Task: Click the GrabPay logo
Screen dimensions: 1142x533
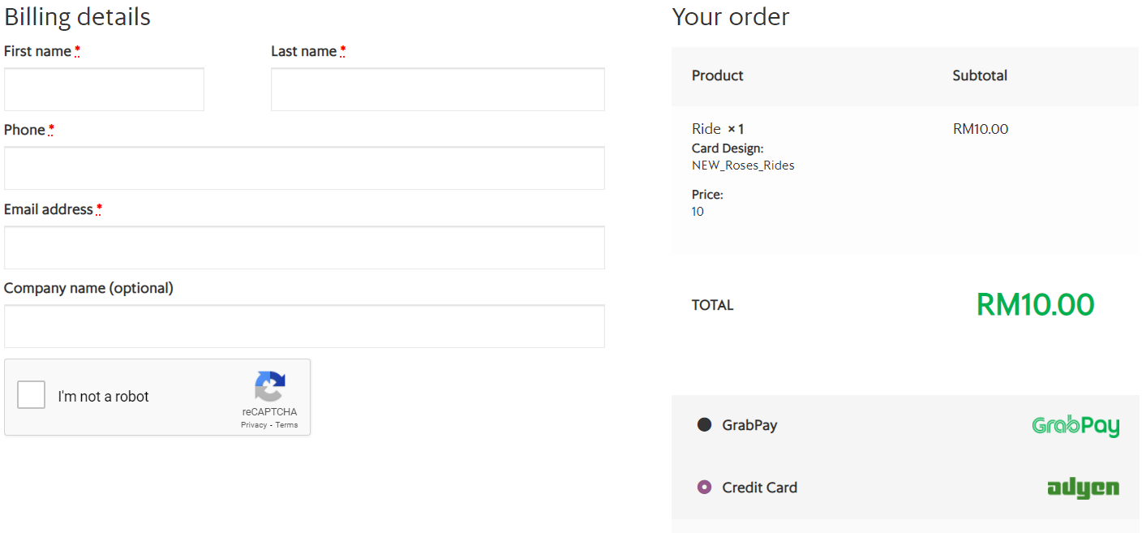Action: 1075,426
